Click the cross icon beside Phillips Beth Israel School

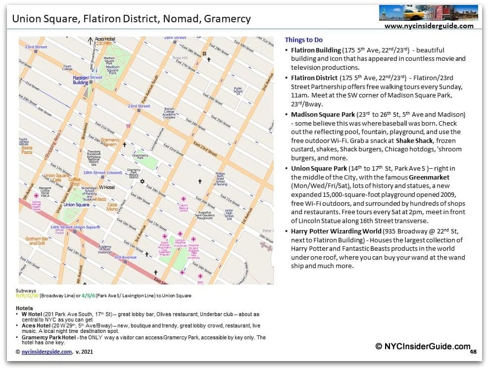(200, 181)
